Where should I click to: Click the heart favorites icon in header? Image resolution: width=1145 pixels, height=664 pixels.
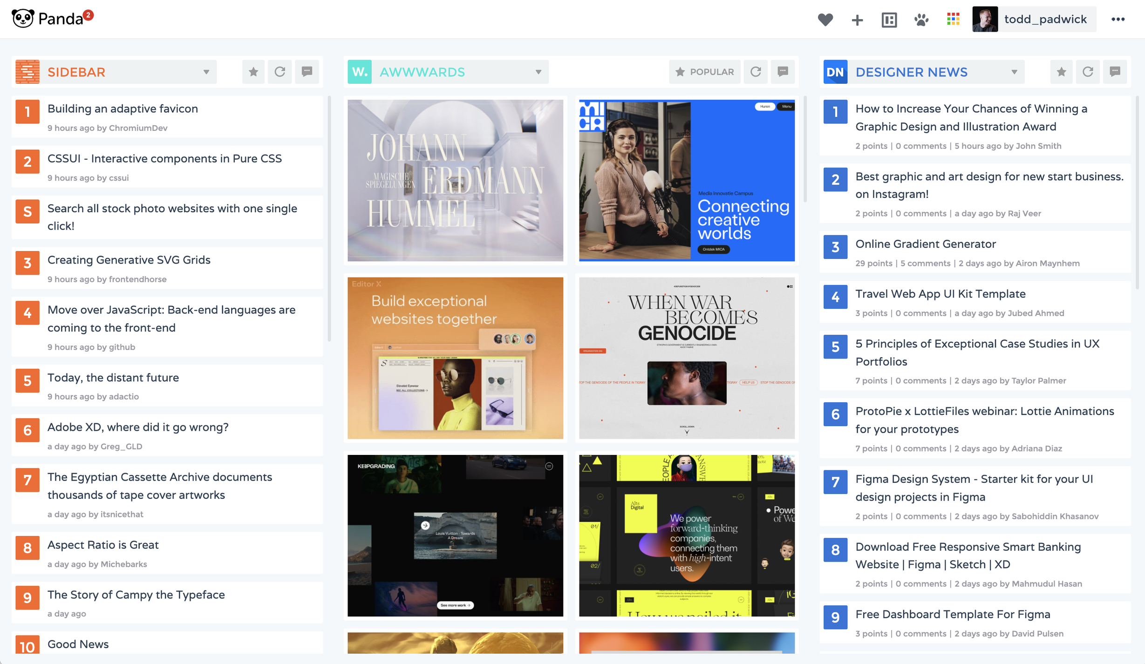coord(825,20)
